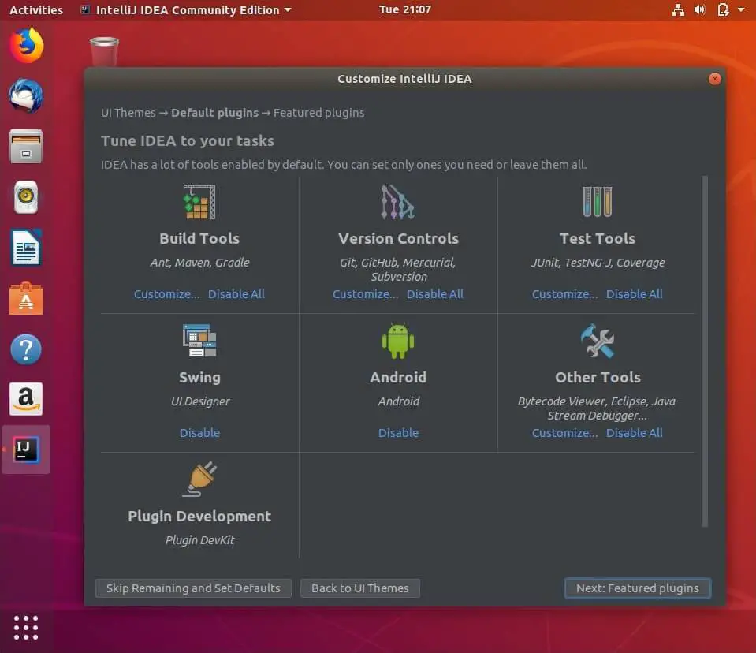Viewport: 756px width, 653px height.
Task: Customize the Build Tools plugins
Action: pyautogui.click(x=166, y=293)
